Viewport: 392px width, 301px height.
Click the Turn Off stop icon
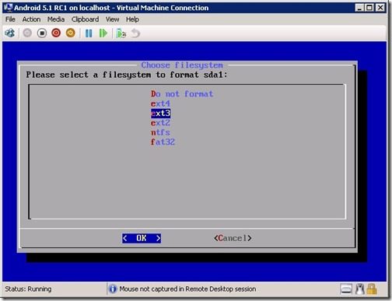(42, 33)
